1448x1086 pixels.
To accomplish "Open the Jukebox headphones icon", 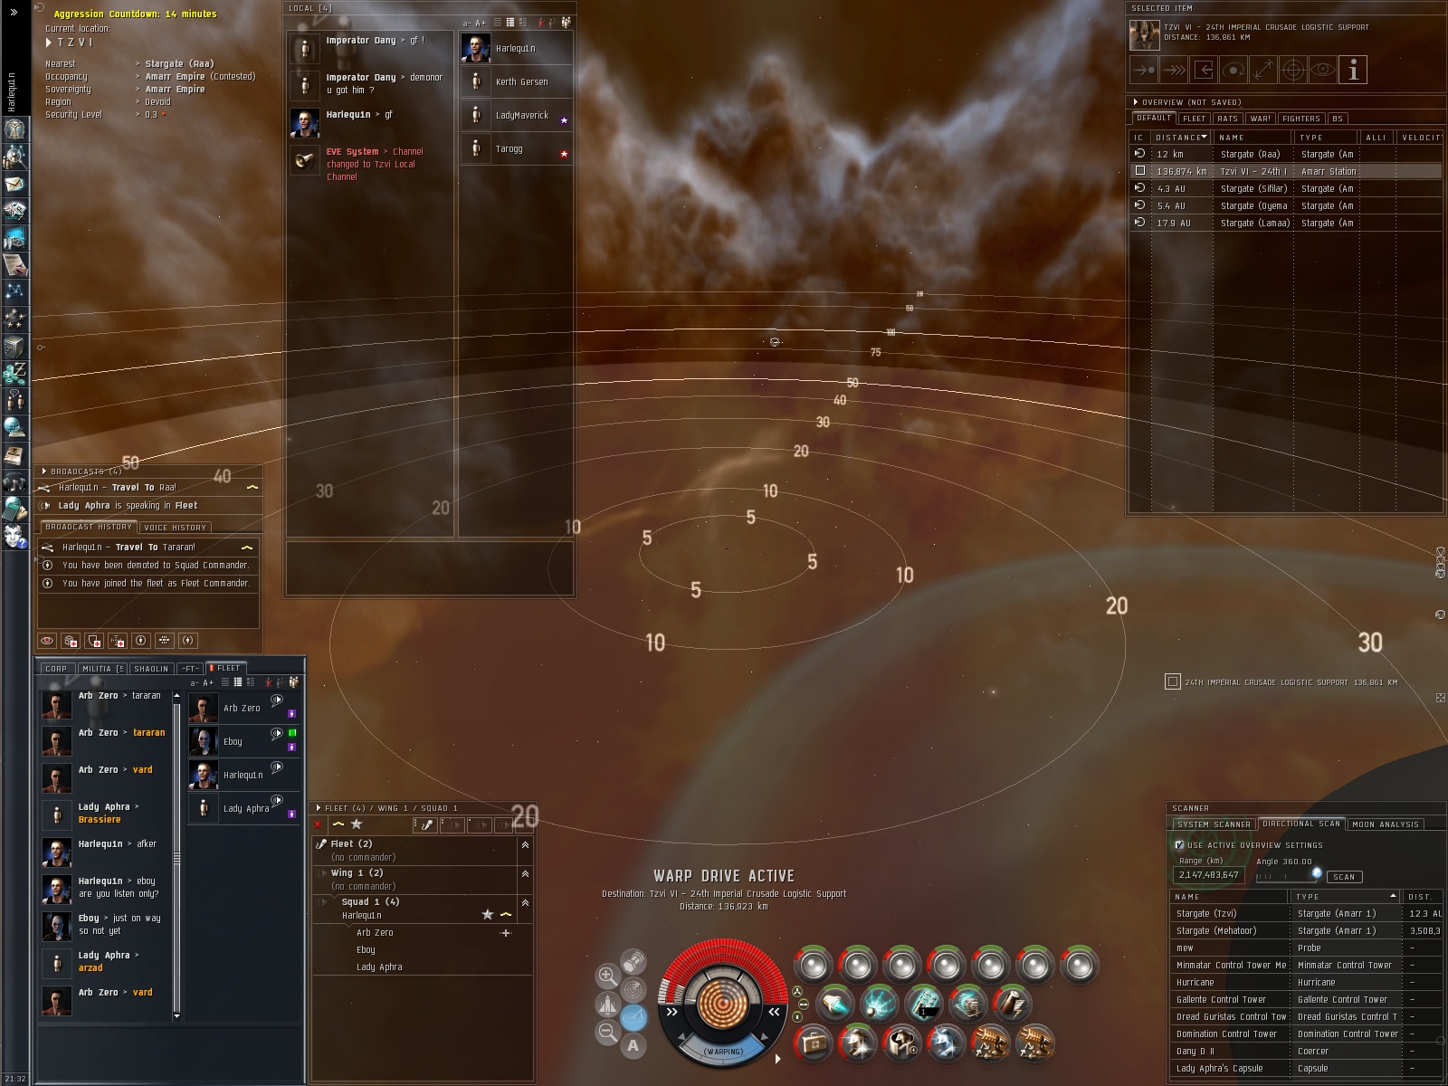I will click(x=15, y=481).
